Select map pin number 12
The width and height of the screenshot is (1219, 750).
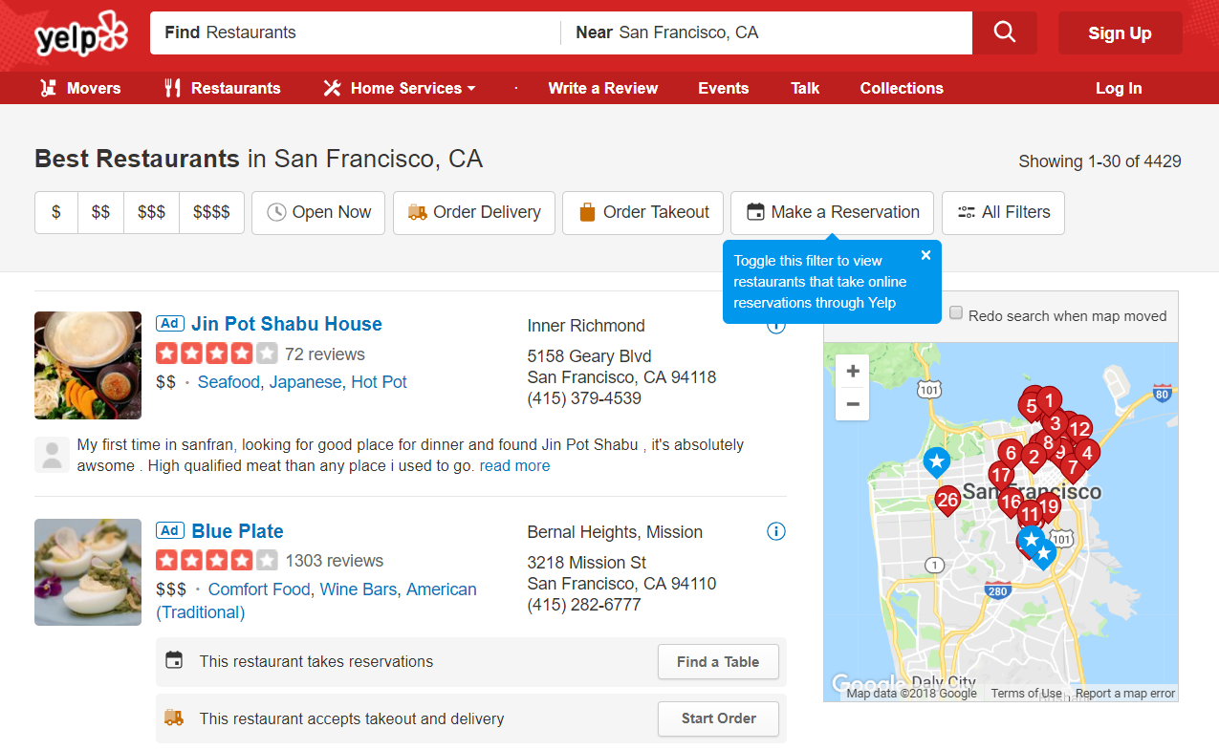click(x=1079, y=430)
